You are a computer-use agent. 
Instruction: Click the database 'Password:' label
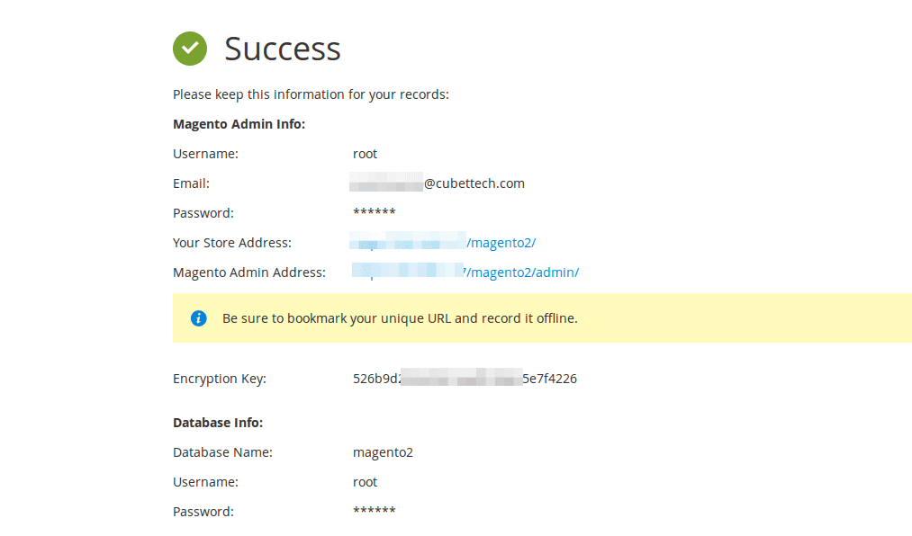pyautogui.click(x=203, y=512)
